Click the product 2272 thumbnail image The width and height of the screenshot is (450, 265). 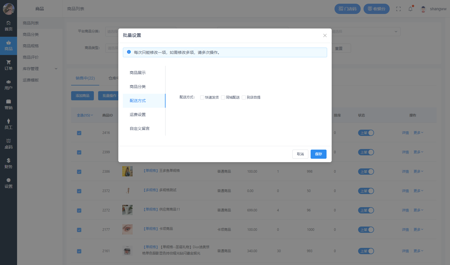127,210
